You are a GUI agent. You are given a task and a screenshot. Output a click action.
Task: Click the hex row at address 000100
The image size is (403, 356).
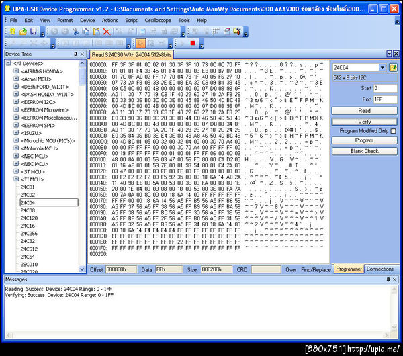click(206, 159)
